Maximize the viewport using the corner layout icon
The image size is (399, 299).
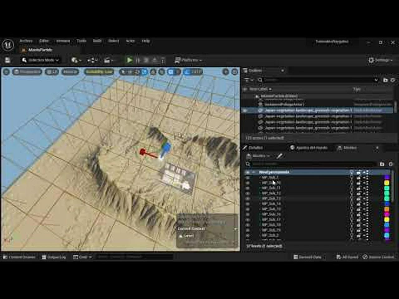pyautogui.click(x=234, y=72)
